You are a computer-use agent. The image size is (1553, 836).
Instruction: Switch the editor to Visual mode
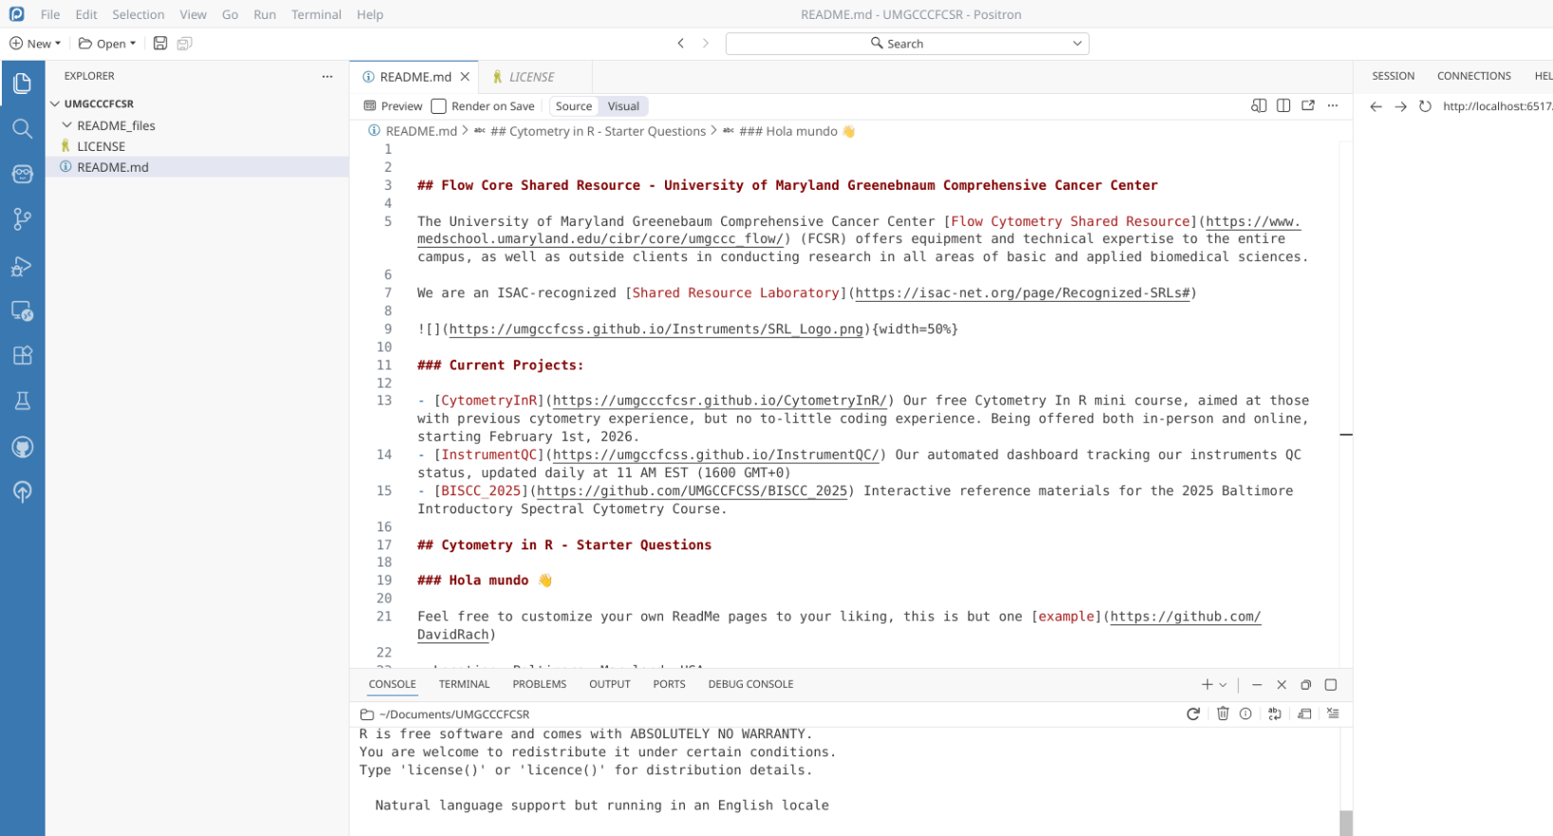(x=622, y=106)
